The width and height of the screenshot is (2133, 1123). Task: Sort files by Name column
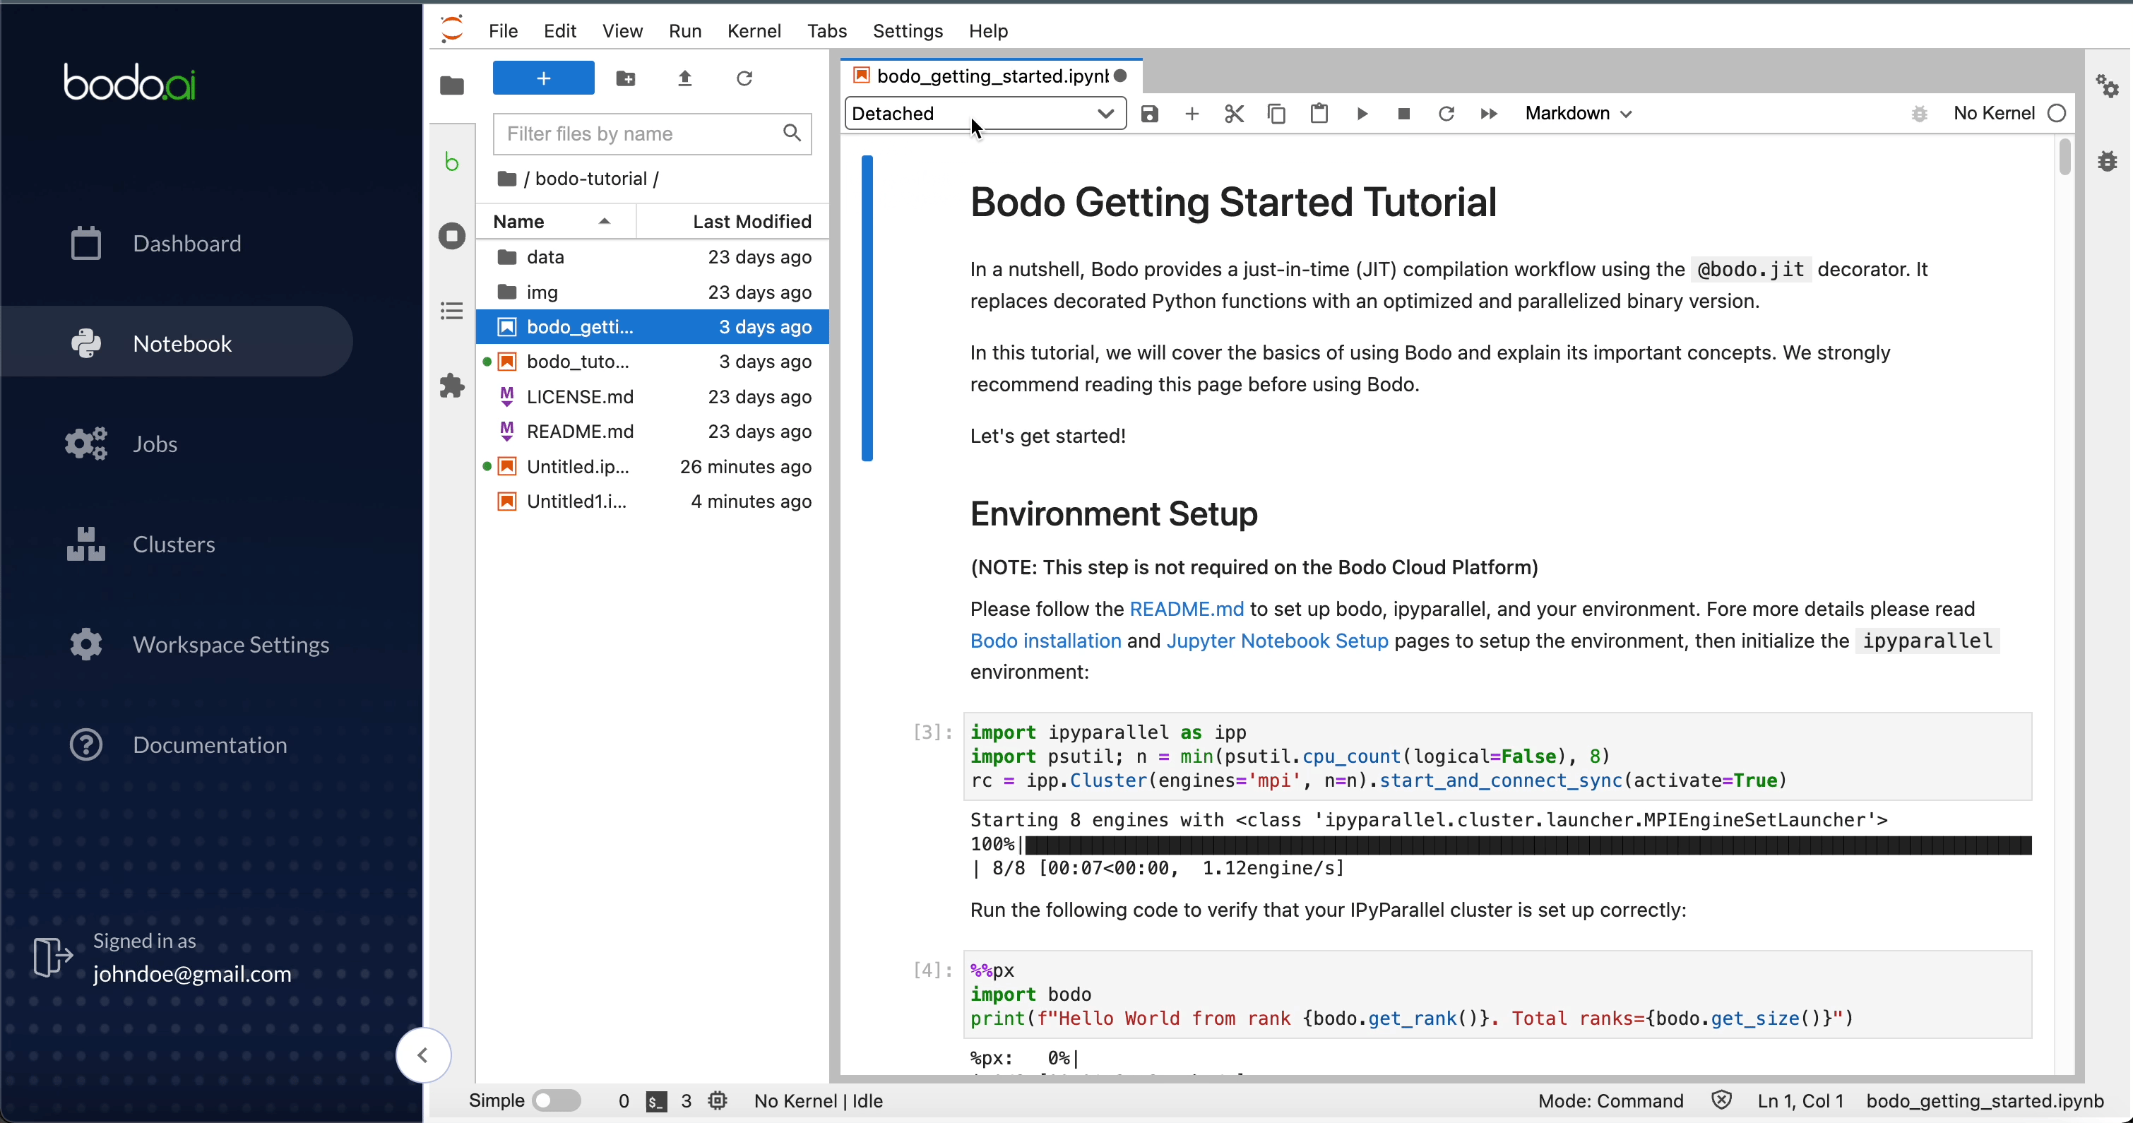pos(554,221)
